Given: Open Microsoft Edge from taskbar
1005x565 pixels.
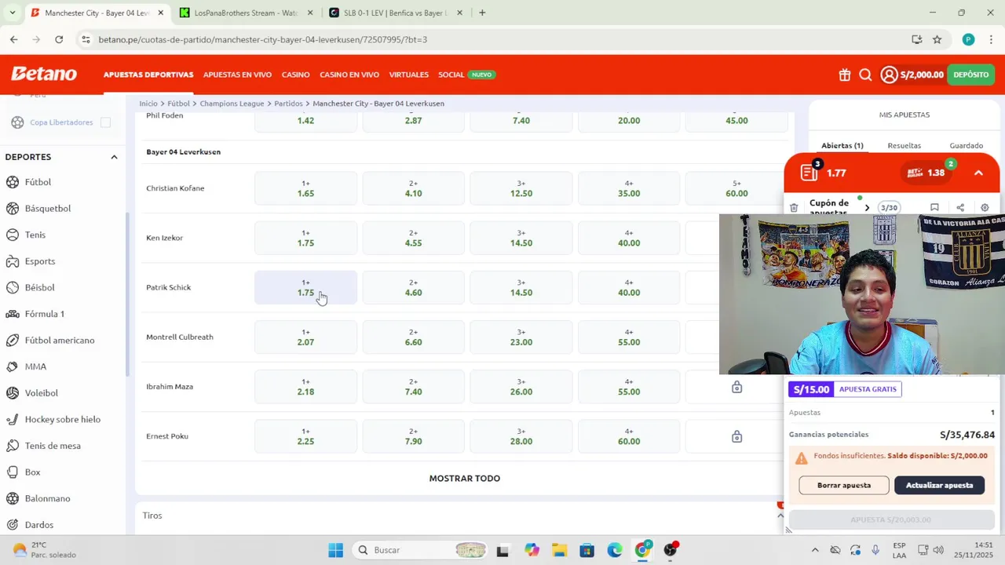Looking at the screenshot, I should coord(615,550).
